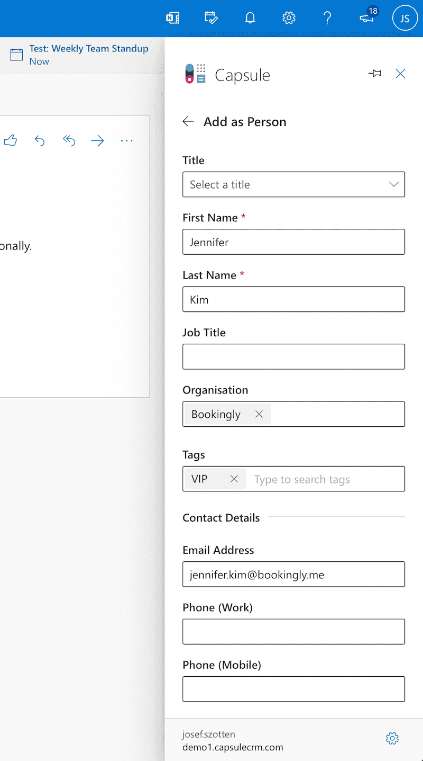Click the First Name label
The width and height of the screenshot is (423, 761).
click(210, 218)
